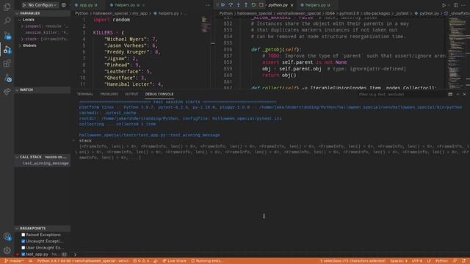Screen dimensions: 470x264
Task: Open the Search view in the activity bar
Action: 7,21
